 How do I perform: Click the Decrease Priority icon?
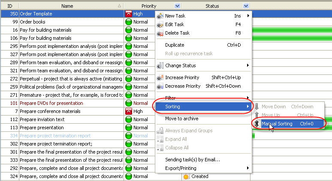coord(160,86)
